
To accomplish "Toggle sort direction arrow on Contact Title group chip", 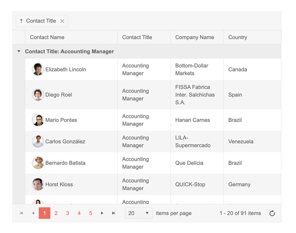I will coord(21,21).
